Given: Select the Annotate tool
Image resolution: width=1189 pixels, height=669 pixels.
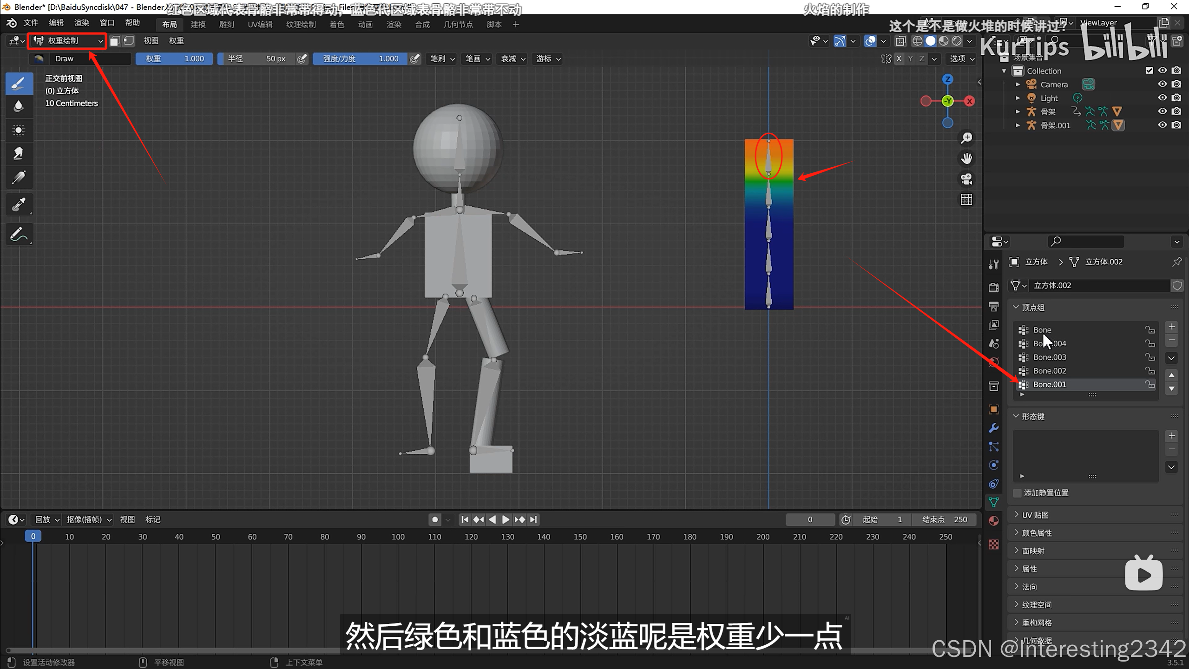Looking at the screenshot, I should point(19,234).
